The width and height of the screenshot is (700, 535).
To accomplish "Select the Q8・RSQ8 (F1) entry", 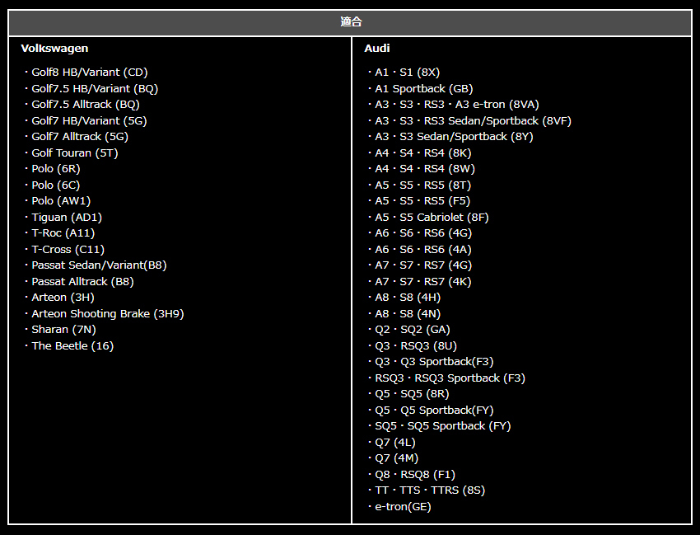I will pos(415,475).
